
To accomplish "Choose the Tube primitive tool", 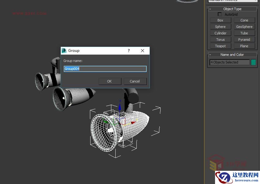I will 244,33.
